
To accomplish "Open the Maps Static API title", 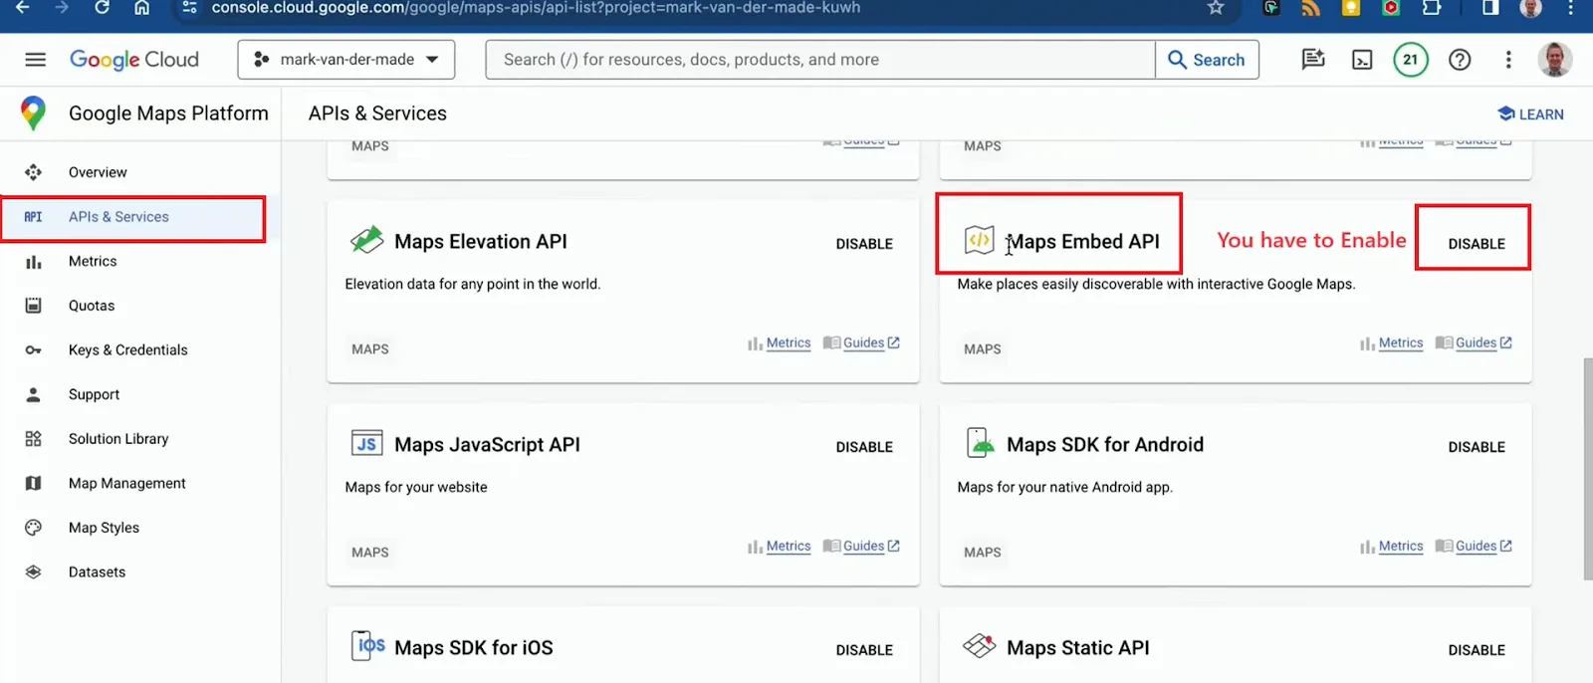I will (x=1078, y=648).
